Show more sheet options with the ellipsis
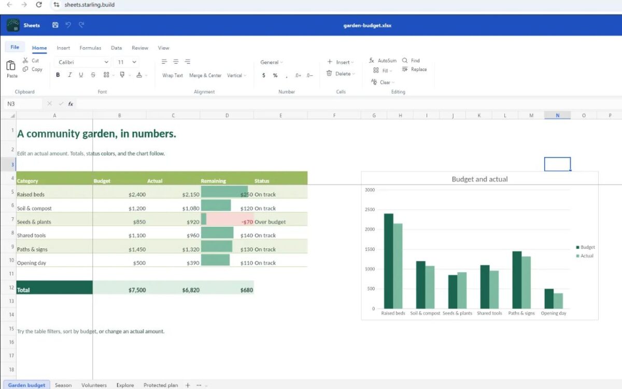Image resolution: width=622 pixels, height=389 pixels. coord(199,385)
